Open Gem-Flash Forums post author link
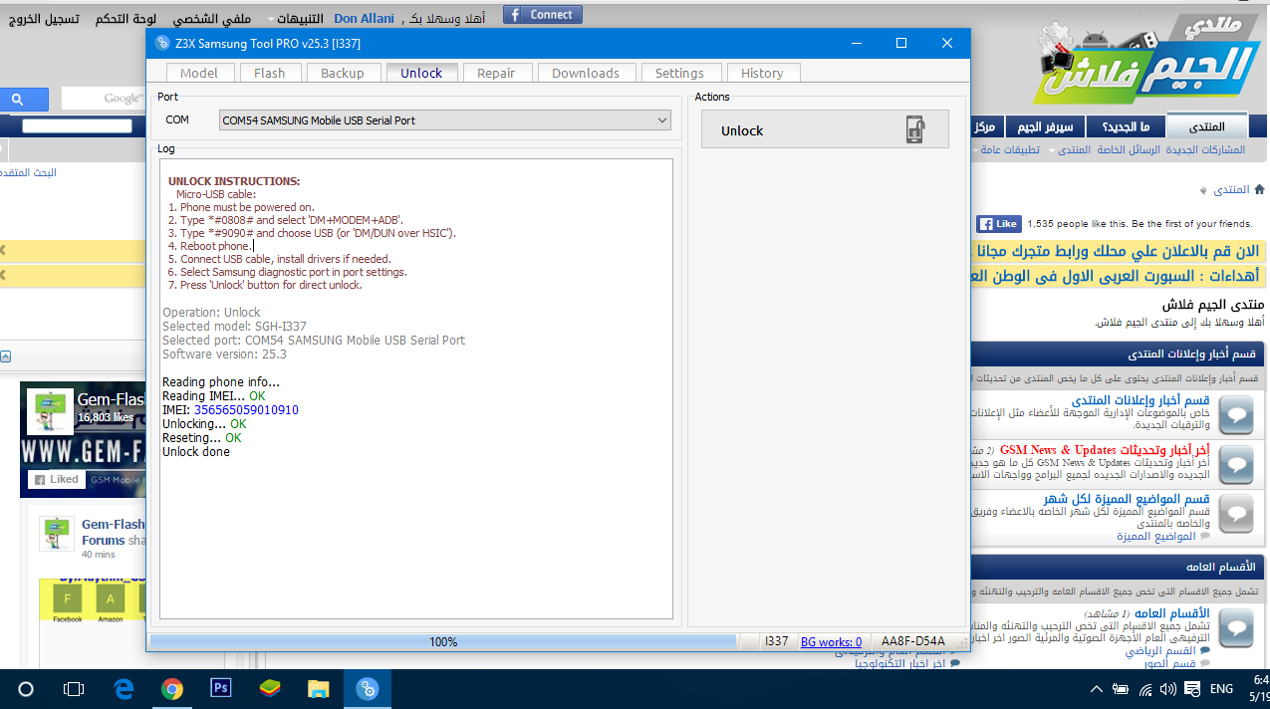Image resolution: width=1270 pixels, height=709 pixels. pos(113,532)
